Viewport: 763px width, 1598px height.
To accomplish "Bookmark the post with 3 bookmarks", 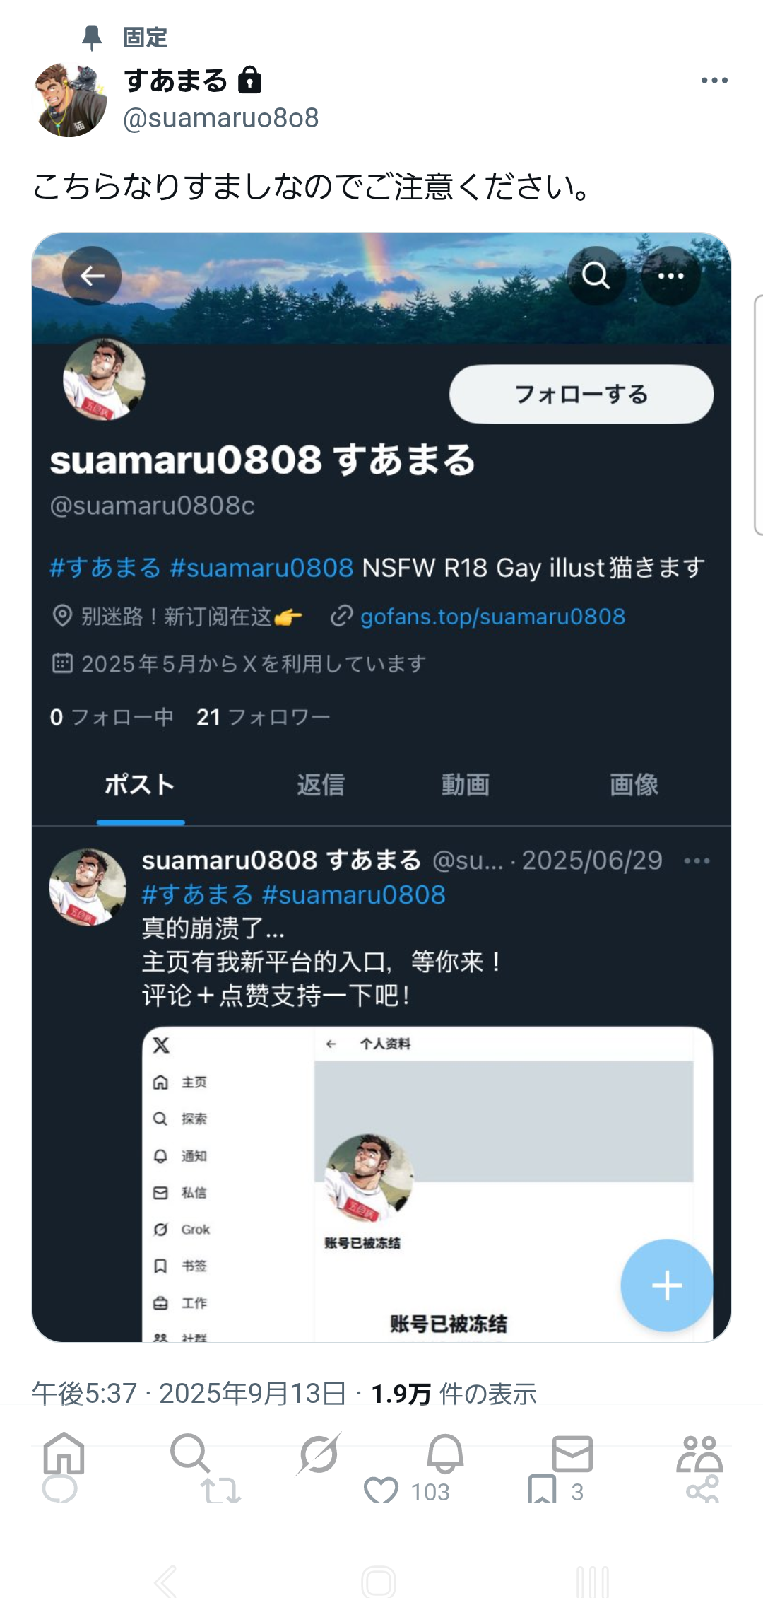I will [x=542, y=1489].
